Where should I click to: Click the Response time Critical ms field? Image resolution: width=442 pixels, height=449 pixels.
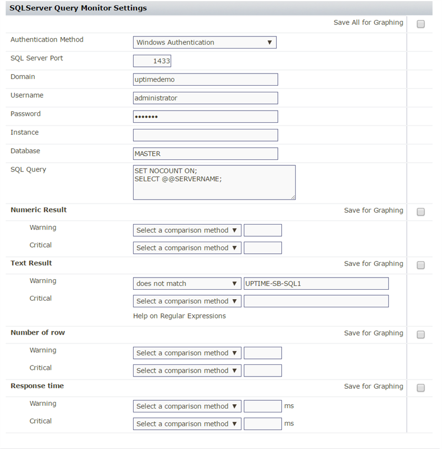point(262,424)
